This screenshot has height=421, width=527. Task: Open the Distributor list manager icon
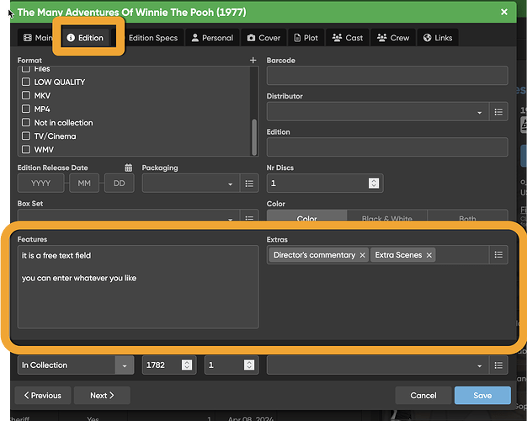pos(499,112)
